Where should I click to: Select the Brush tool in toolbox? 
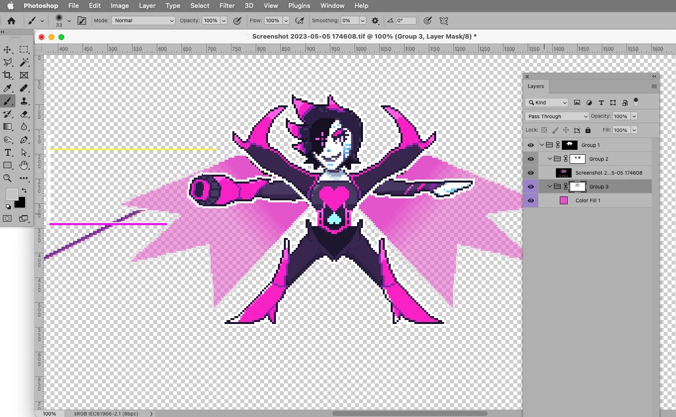8,101
